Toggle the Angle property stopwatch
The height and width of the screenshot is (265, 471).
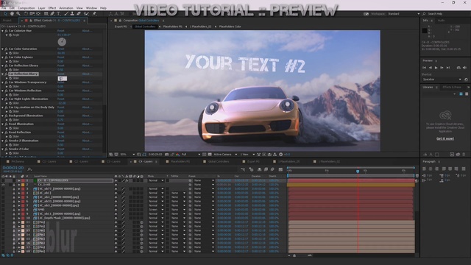click(x=10, y=35)
